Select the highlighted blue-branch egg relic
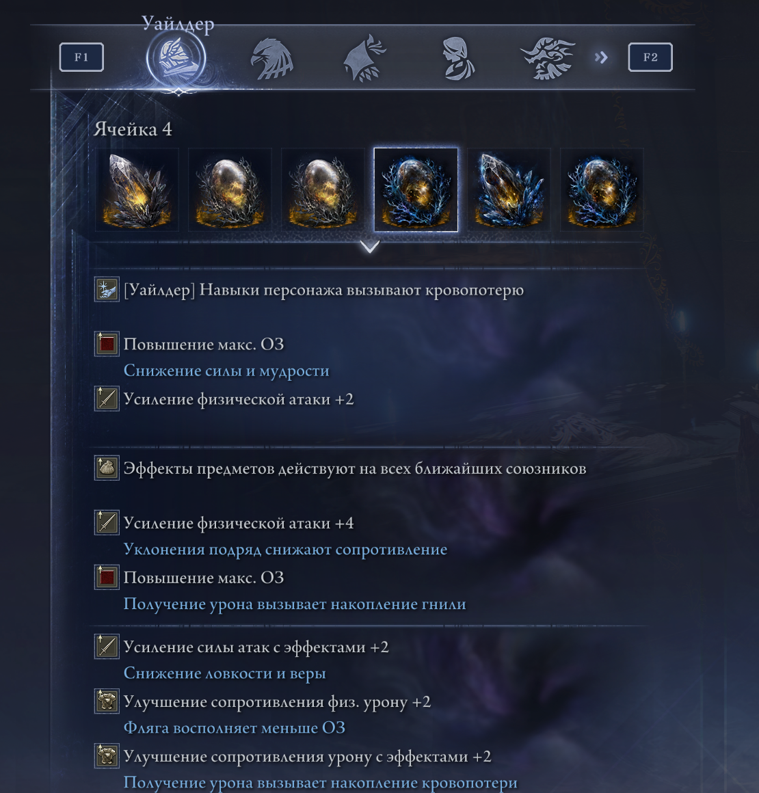 click(416, 189)
